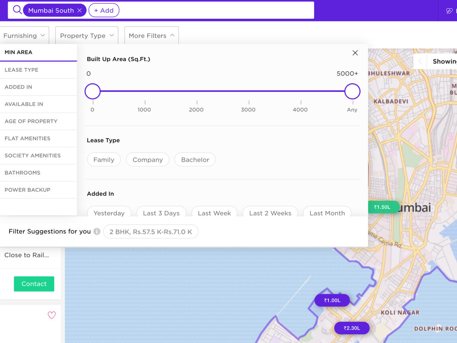The height and width of the screenshot is (343, 457).
Task: Open the Power Backup filter section
Action: coord(27,190)
